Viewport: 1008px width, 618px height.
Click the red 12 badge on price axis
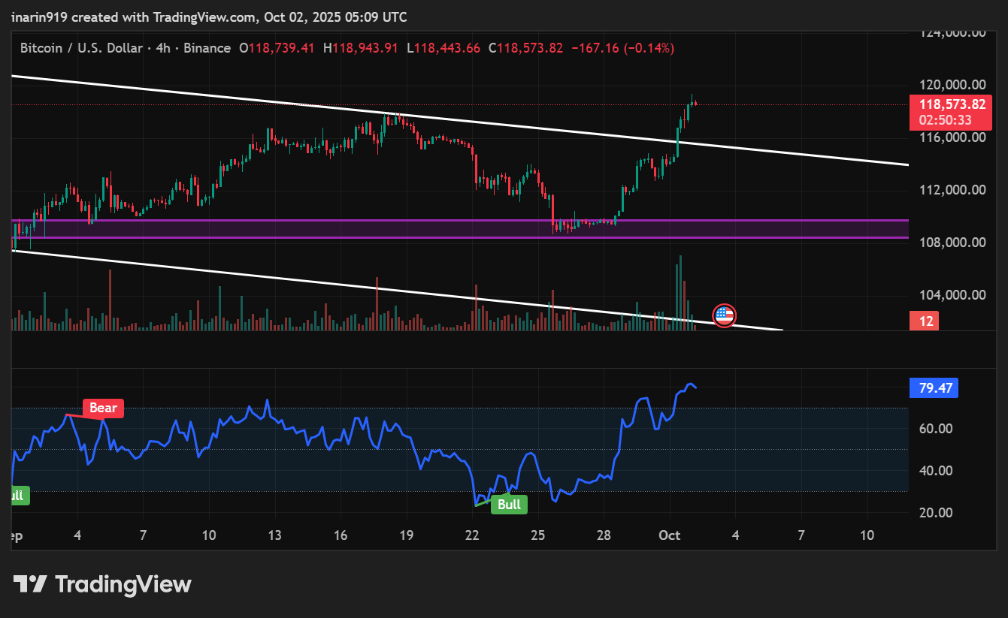click(926, 321)
